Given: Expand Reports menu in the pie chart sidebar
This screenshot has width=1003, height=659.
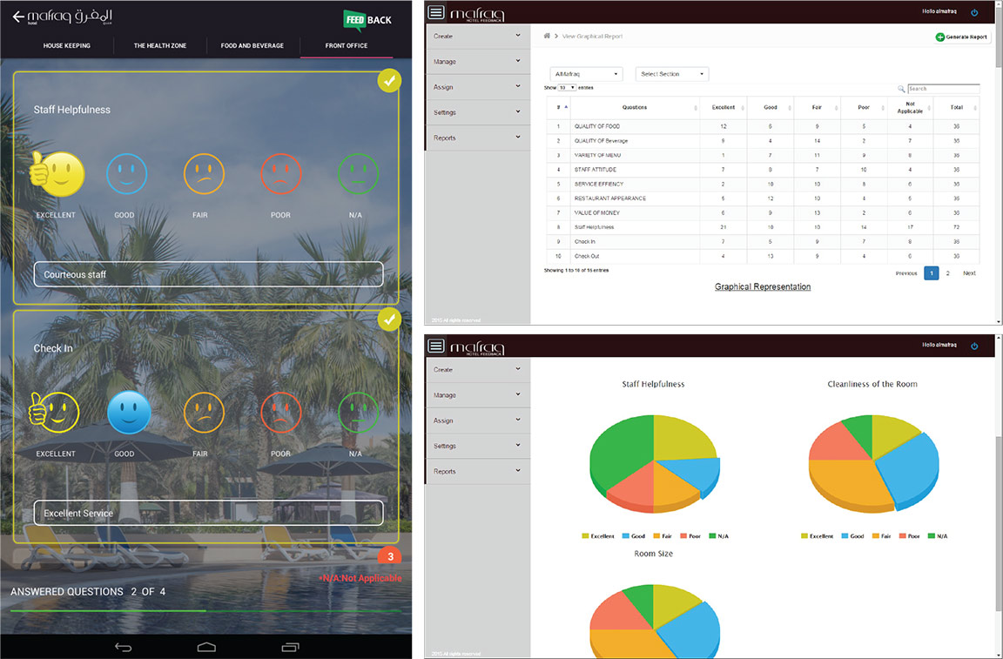Looking at the screenshot, I should pos(478,472).
